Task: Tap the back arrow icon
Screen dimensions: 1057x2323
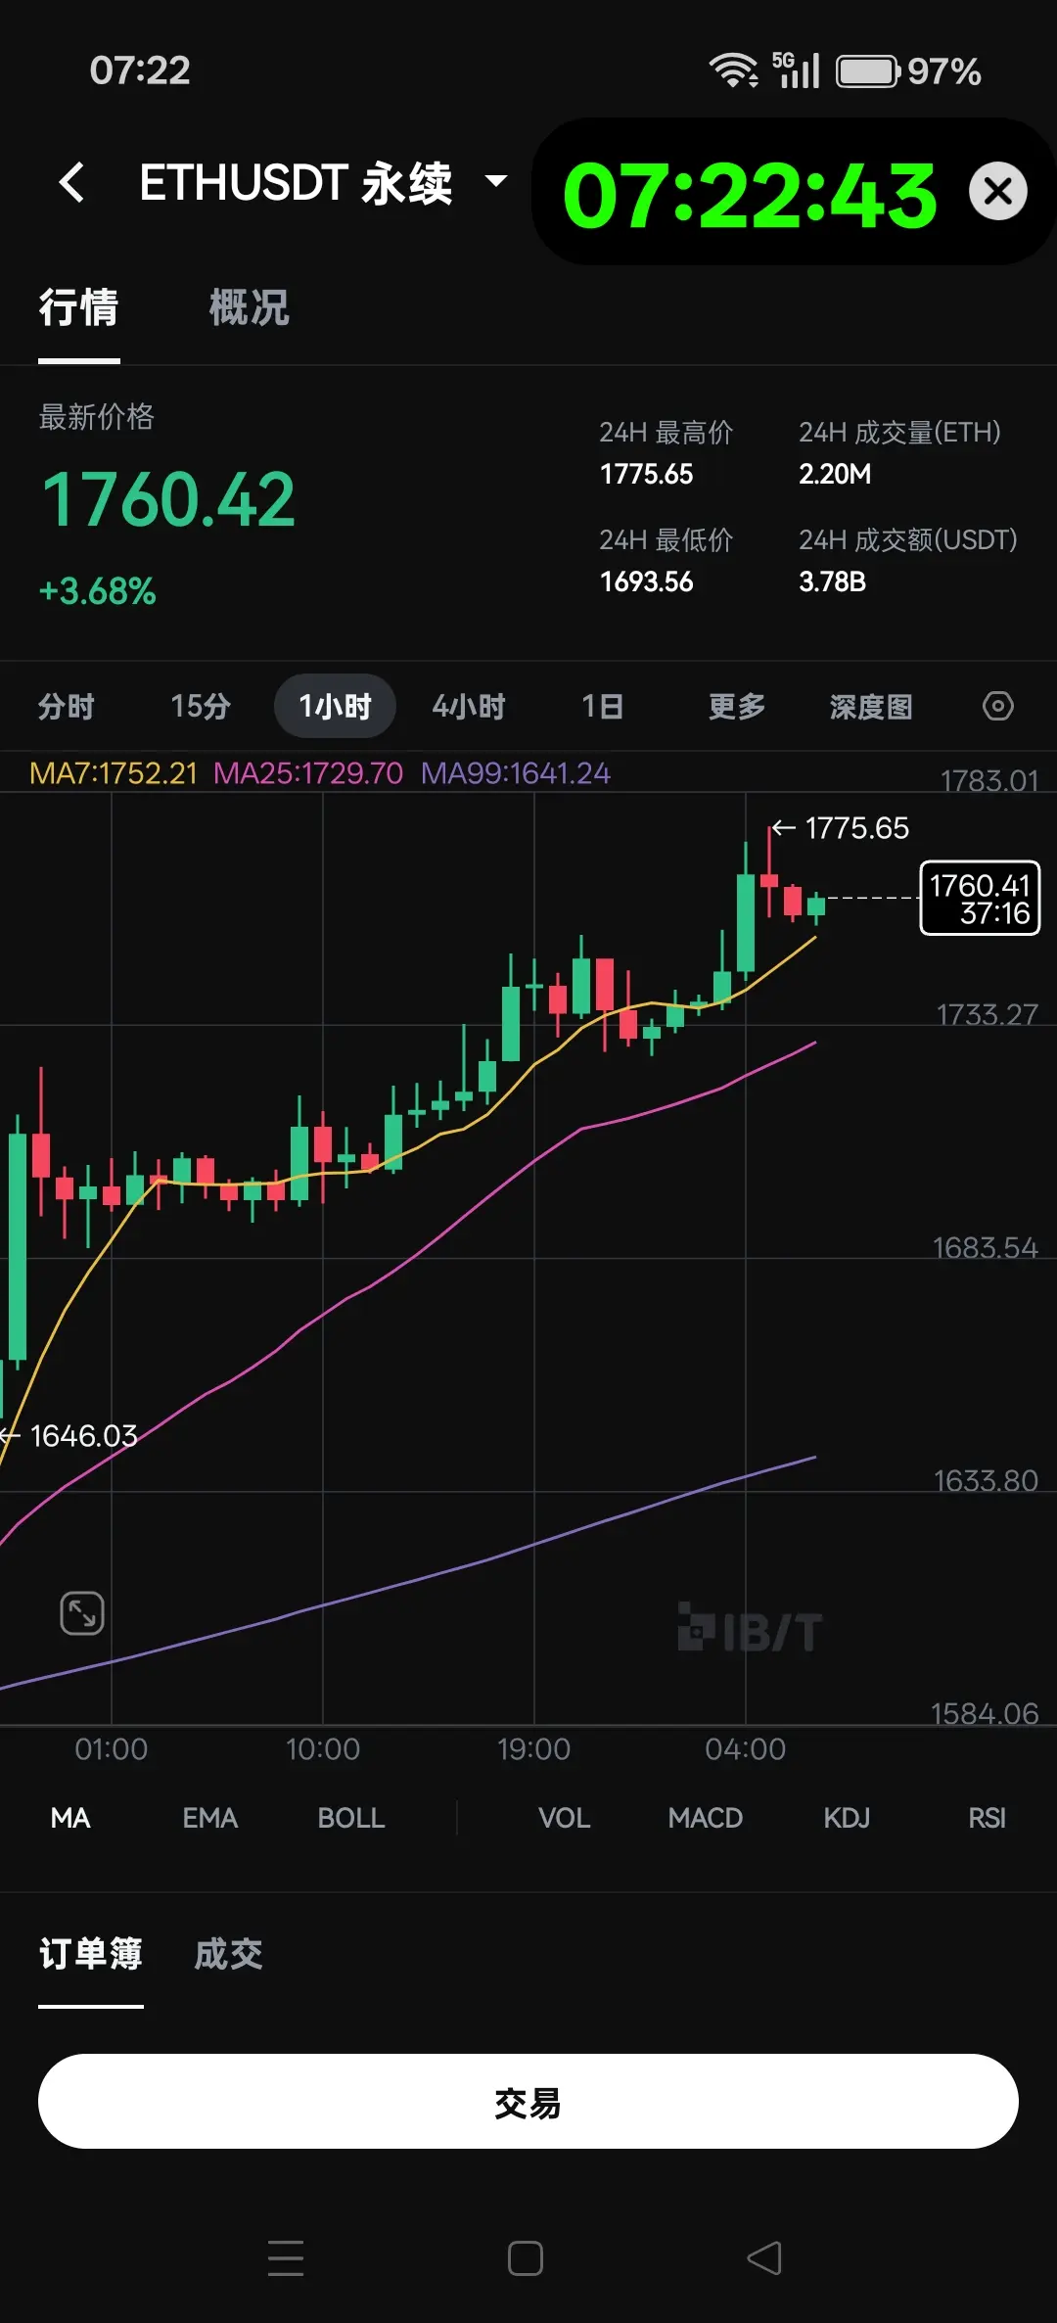Action: pos(71,182)
